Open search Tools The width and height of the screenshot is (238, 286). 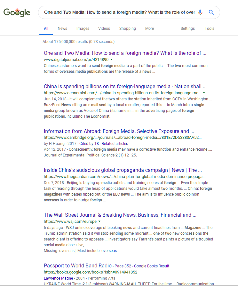(210, 29)
